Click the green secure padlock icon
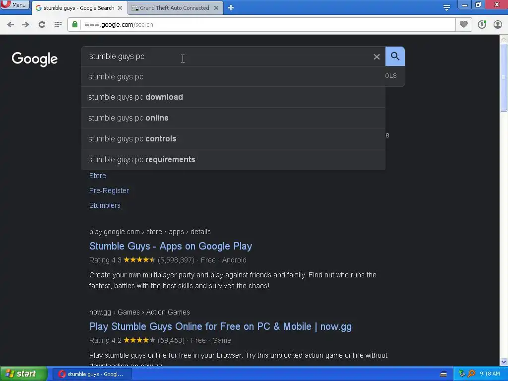Image resolution: width=508 pixels, height=381 pixels. (x=75, y=24)
